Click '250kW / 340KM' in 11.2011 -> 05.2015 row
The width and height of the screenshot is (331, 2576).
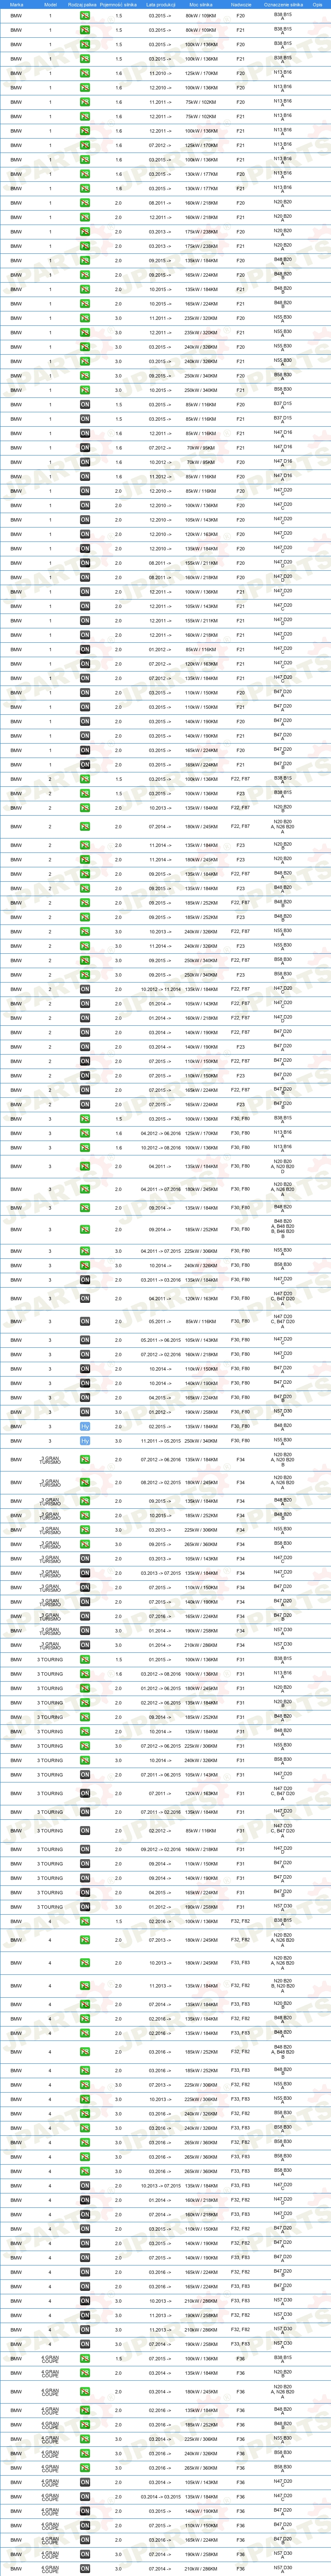click(200, 1441)
